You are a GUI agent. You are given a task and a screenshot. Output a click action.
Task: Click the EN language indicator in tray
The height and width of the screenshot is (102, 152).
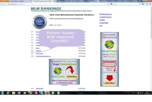(x=133, y=93)
